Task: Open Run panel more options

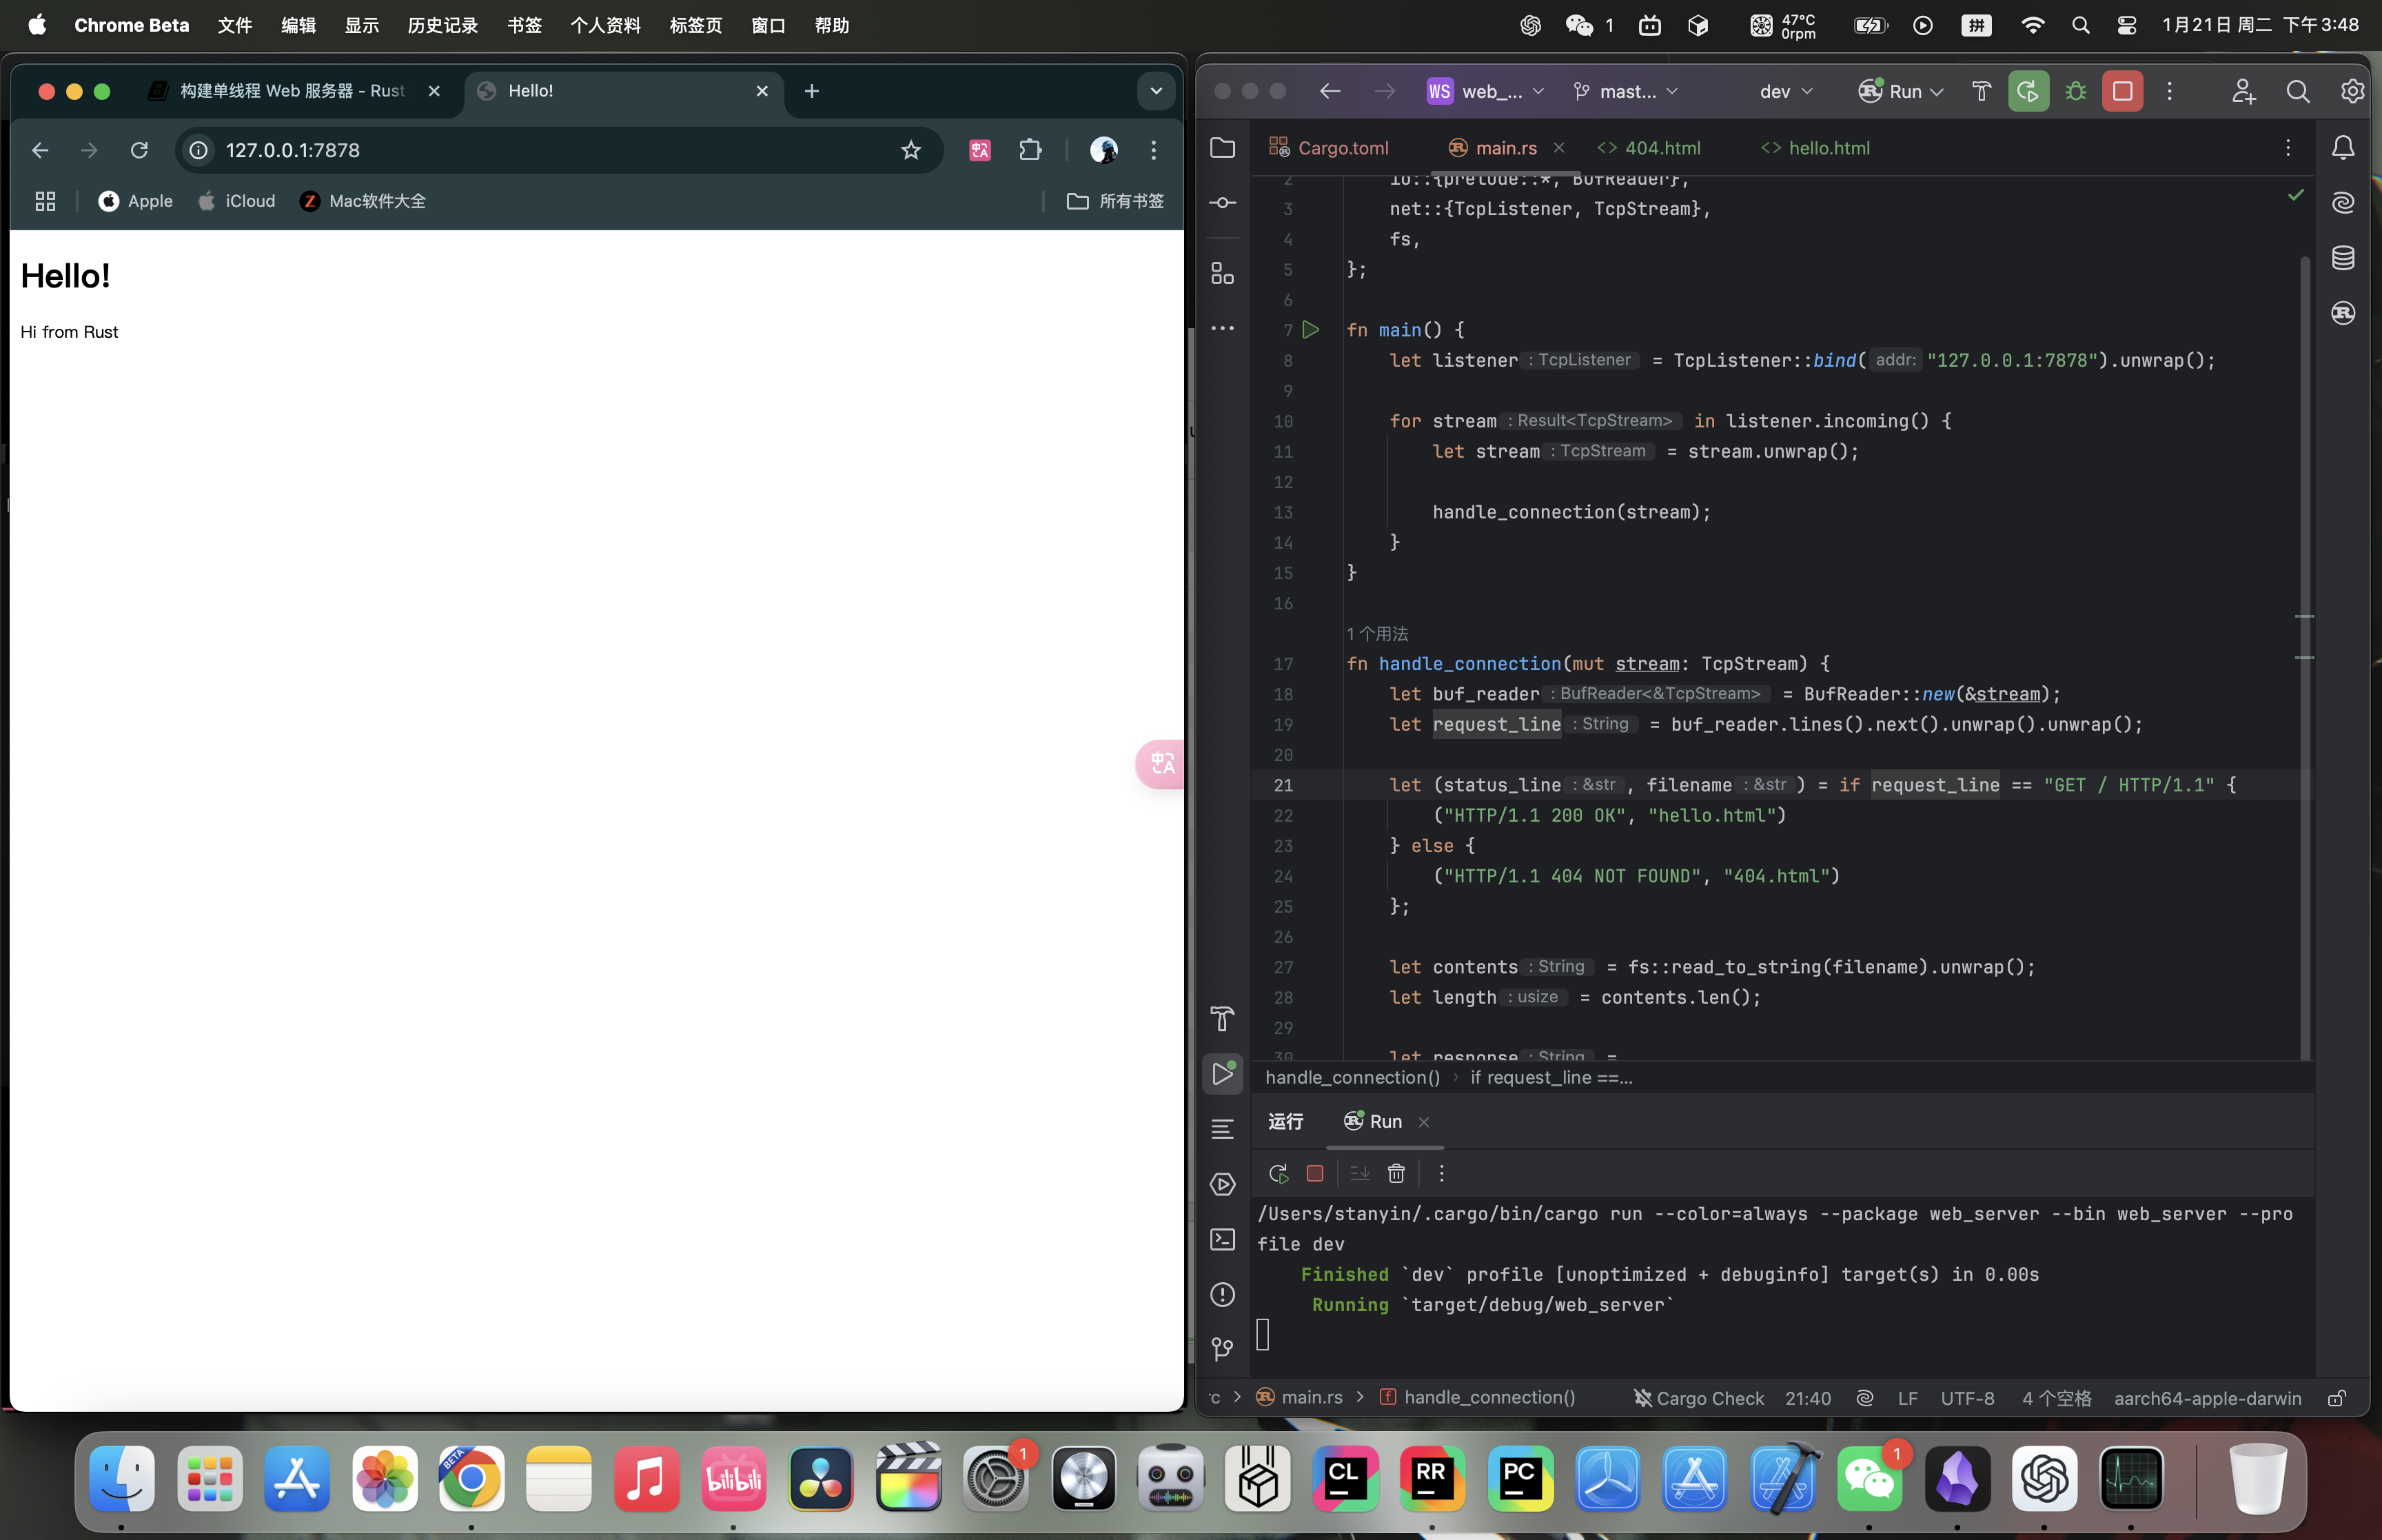Action: tap(1441, 1173)
